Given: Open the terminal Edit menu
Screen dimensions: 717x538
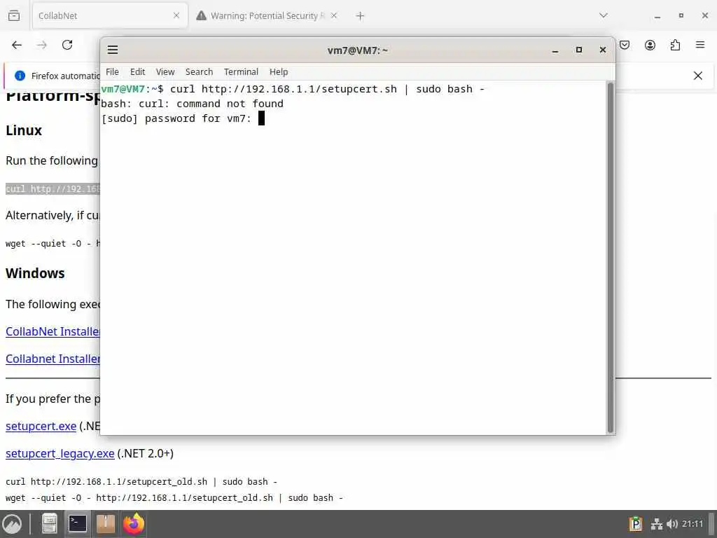Looking at the screenshot, I should [x=137, y=72].
